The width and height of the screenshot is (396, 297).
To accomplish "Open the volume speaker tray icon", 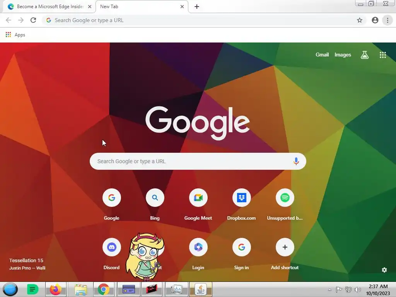I will pos(357,289).
